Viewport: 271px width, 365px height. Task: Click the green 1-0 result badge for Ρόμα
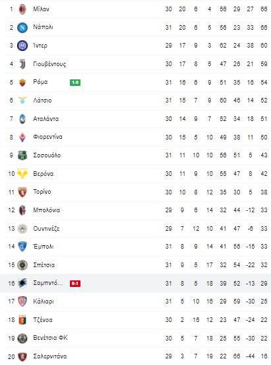point(75,83)
